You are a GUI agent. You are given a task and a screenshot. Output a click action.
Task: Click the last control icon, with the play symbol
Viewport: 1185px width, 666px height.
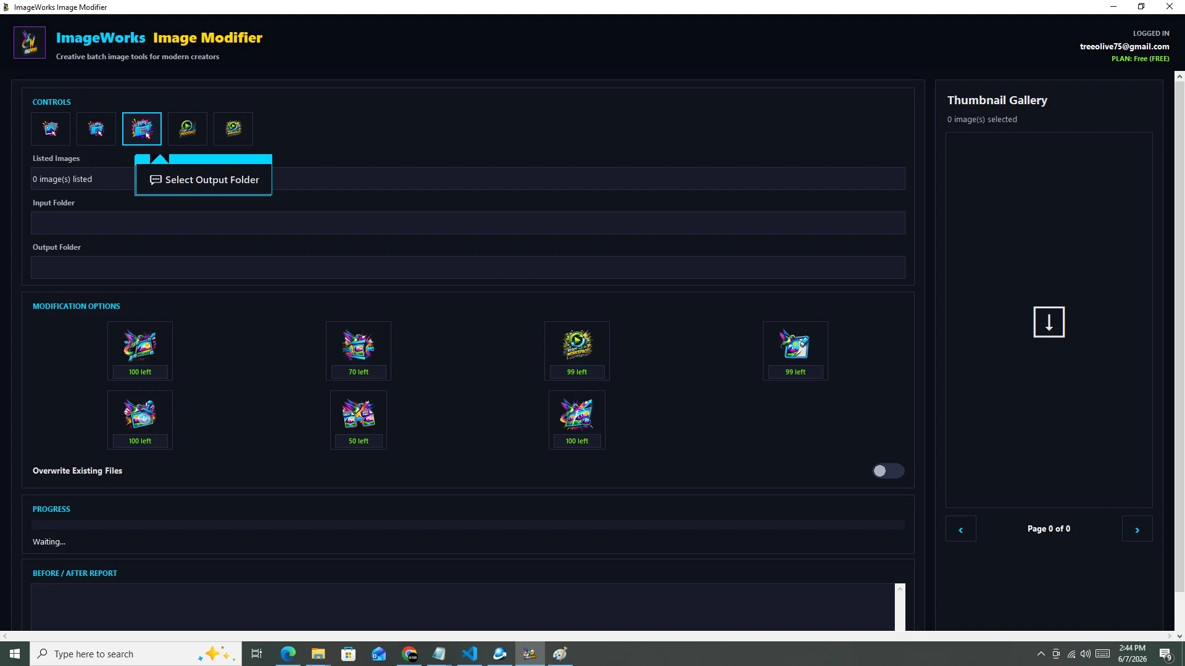tap(233, 129)
